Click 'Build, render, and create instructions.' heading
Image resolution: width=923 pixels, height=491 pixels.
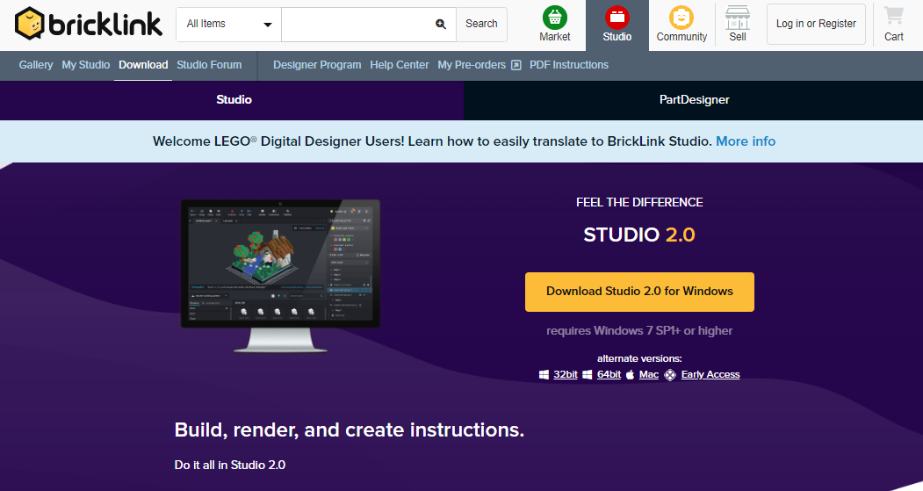(349, 430)
